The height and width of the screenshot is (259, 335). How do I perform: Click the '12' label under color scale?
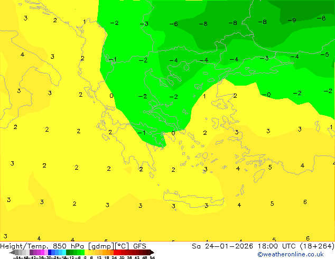click(99, 258)
